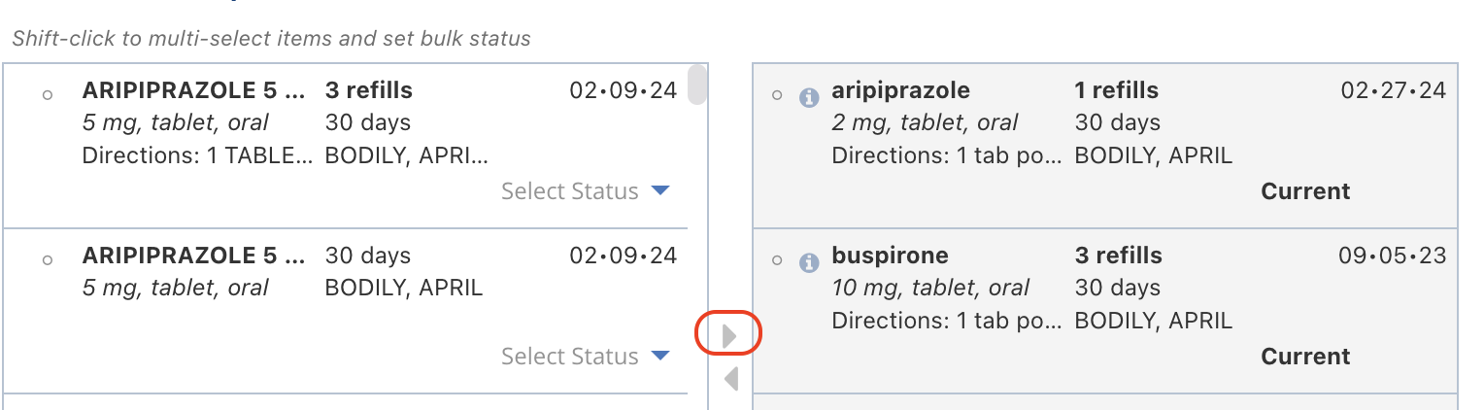This screenshot has width=1484, height=410.
Task: Click the lowercase aripiprazole medication name
Action: (900, 90)
